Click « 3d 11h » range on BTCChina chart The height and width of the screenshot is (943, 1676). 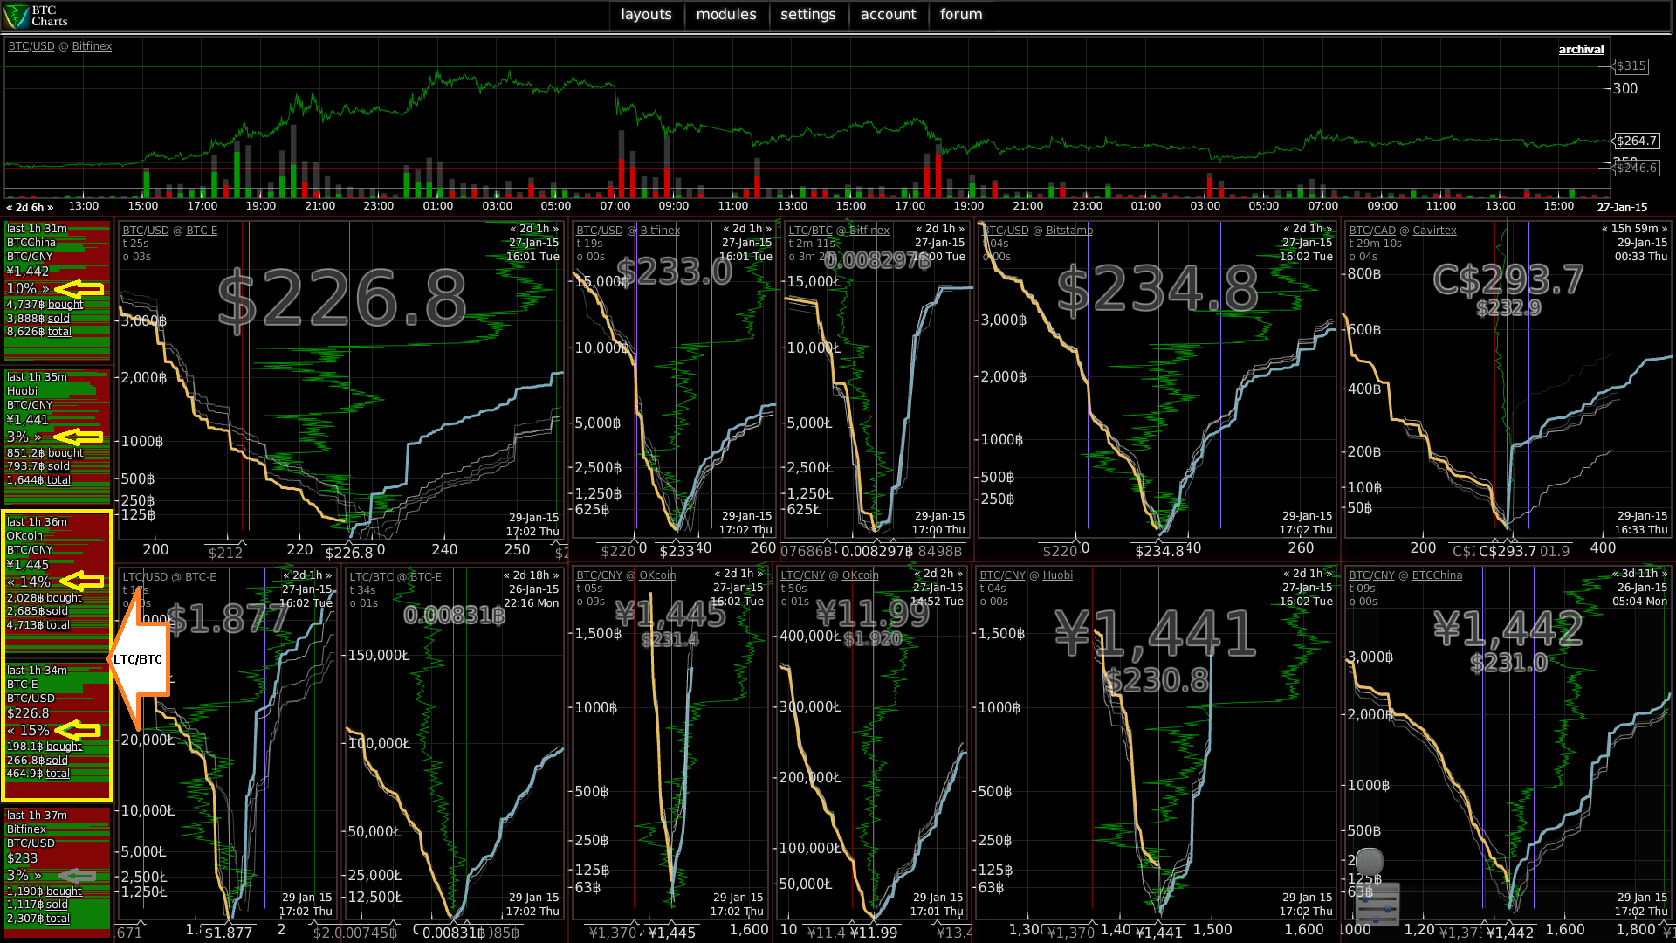[1639, 574]
